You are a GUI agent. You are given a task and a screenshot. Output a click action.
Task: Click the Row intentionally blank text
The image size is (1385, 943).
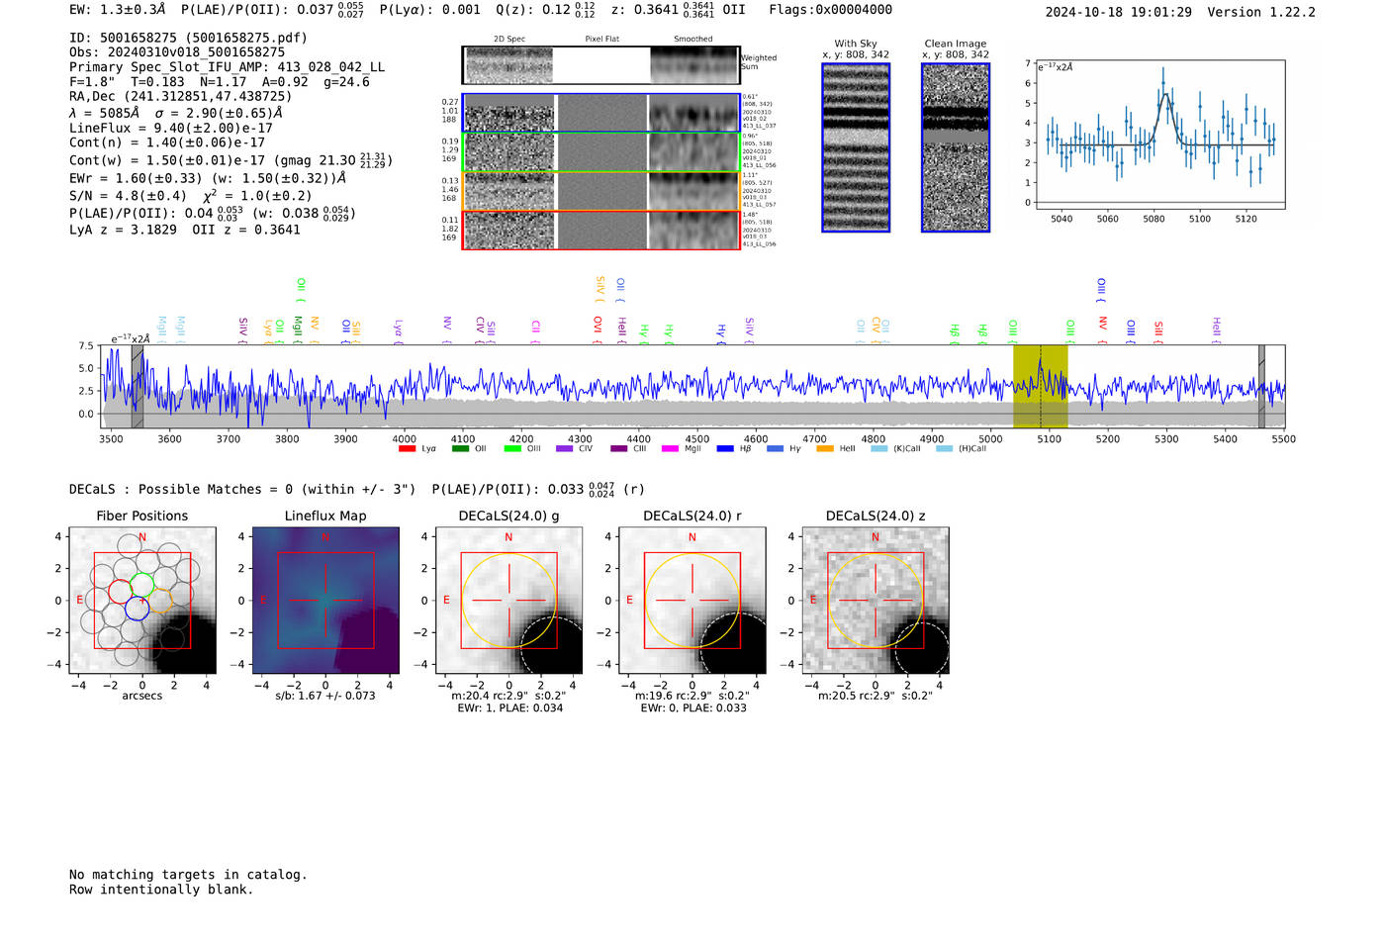point(161,890)
